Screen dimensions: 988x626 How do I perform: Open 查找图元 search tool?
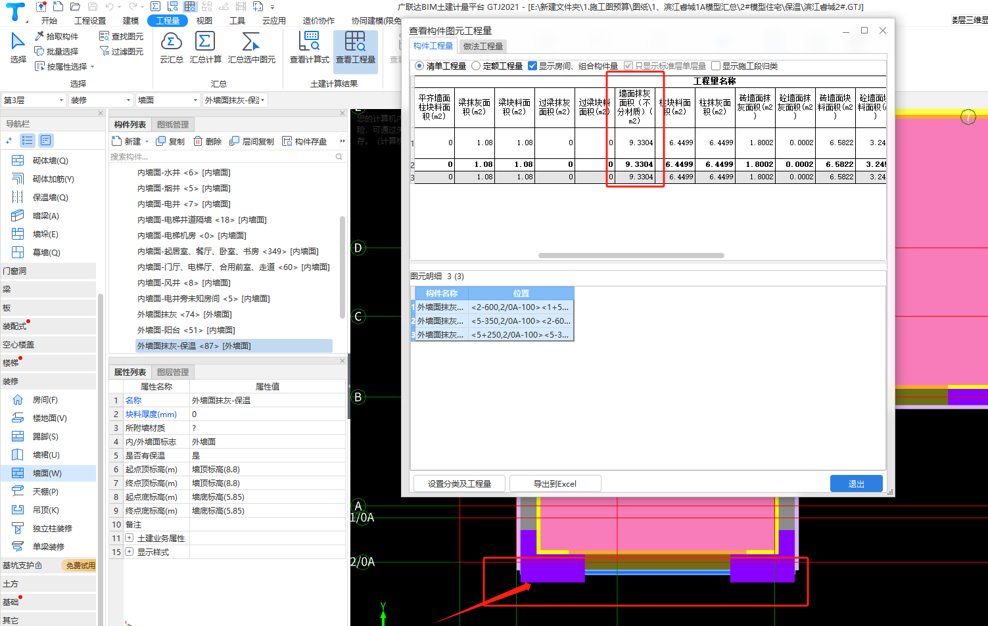coord(121,36)
